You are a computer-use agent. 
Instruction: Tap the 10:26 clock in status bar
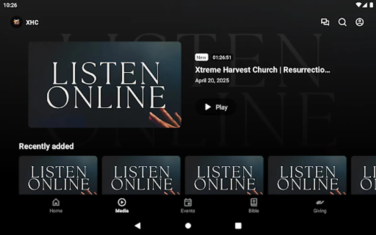tap(10, 5)
